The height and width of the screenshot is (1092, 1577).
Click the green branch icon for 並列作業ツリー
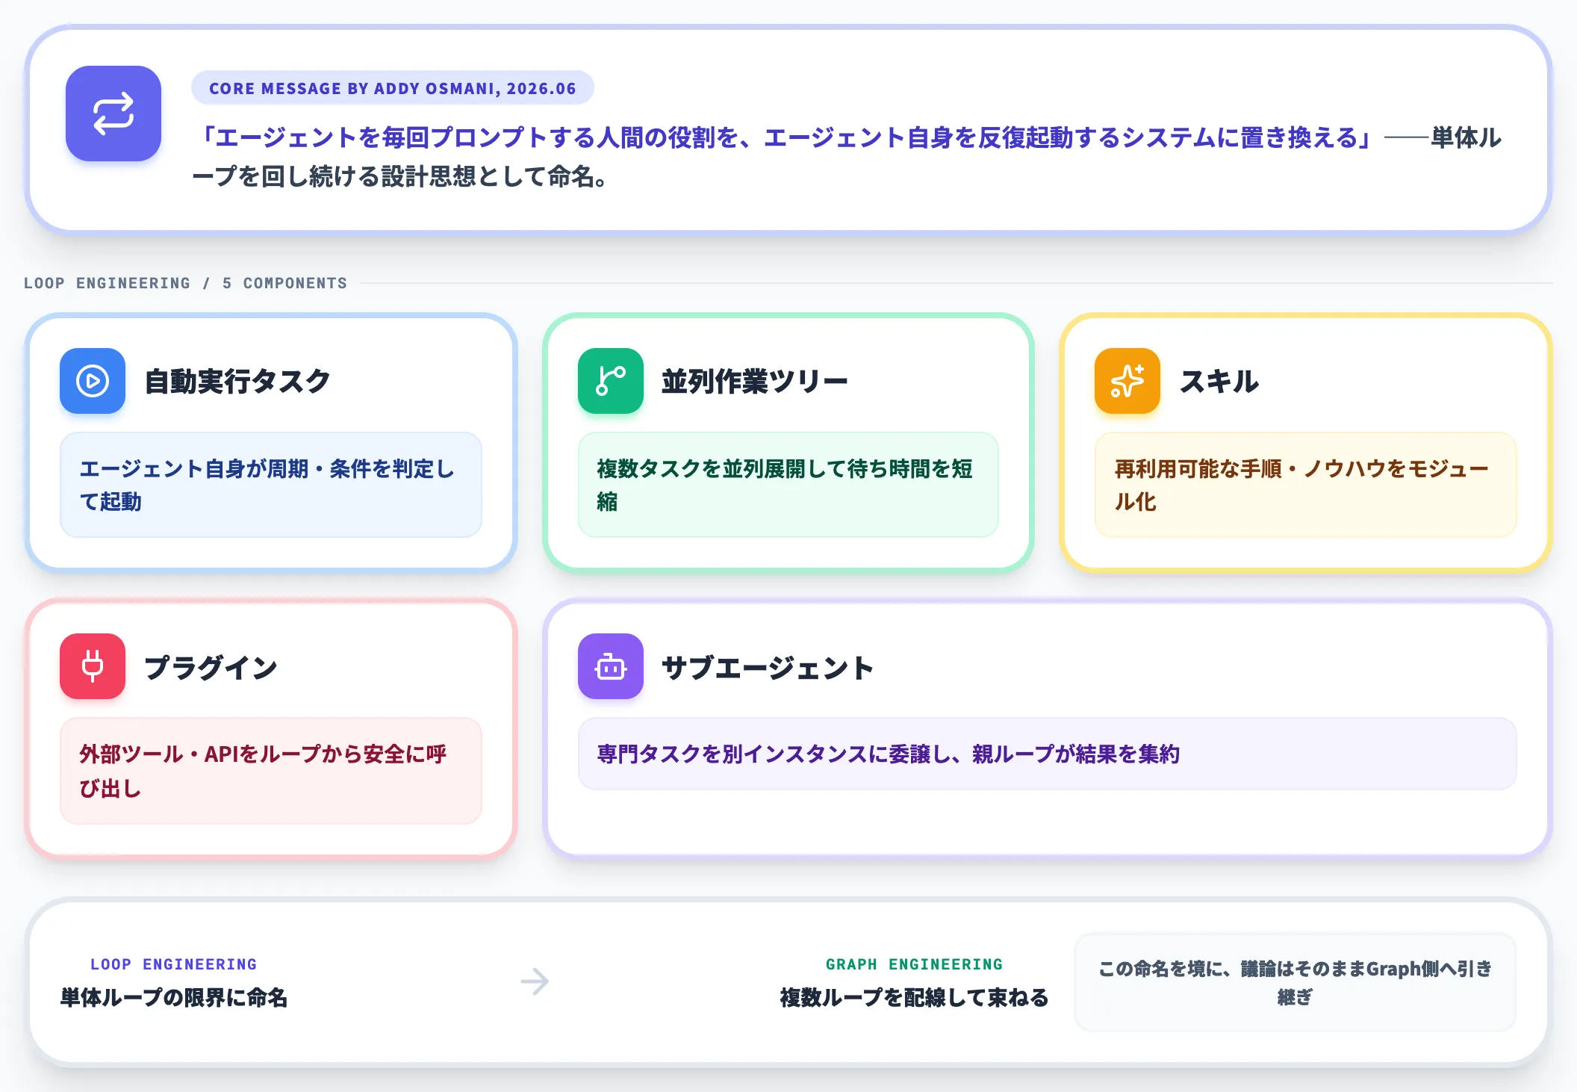click(611, 381)
